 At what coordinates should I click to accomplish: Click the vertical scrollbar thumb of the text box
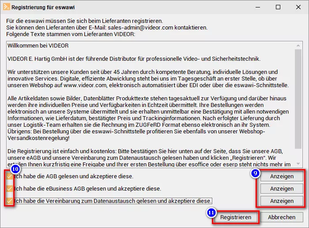point(298,99)
